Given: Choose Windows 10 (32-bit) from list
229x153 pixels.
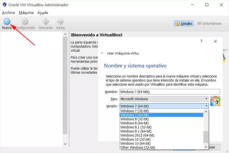Looking at the screenshot, I should tap(161, 139).
